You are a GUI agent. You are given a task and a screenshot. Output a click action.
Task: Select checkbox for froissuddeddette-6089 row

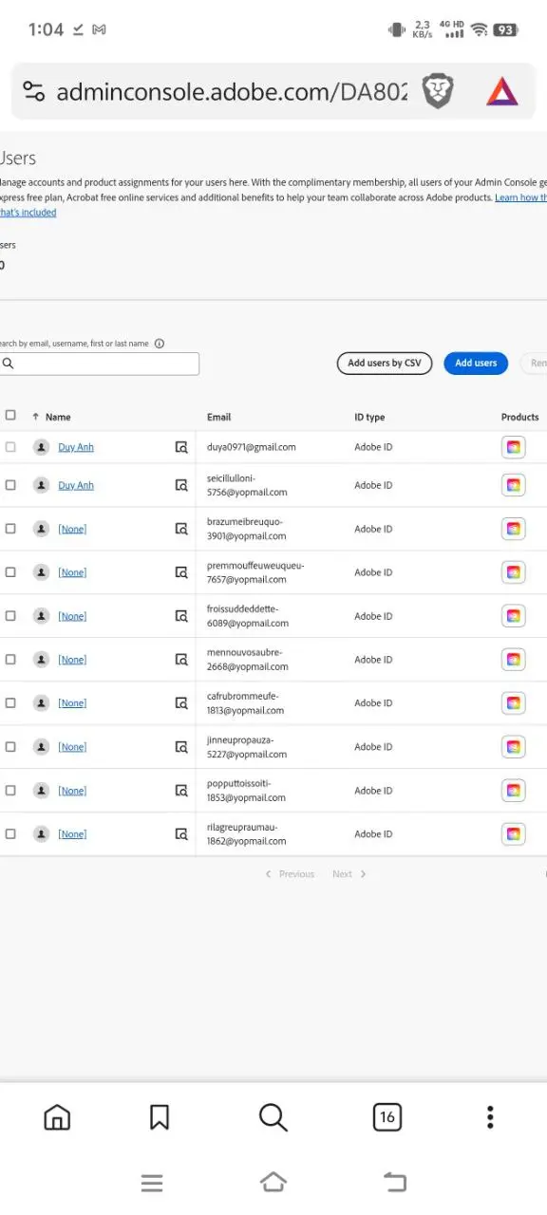click(x=10, y=616)
